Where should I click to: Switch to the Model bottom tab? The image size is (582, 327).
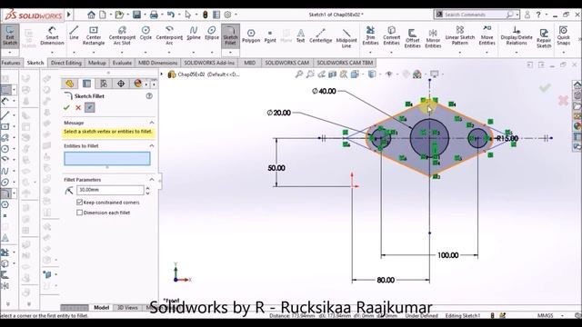tap(101, 307)
